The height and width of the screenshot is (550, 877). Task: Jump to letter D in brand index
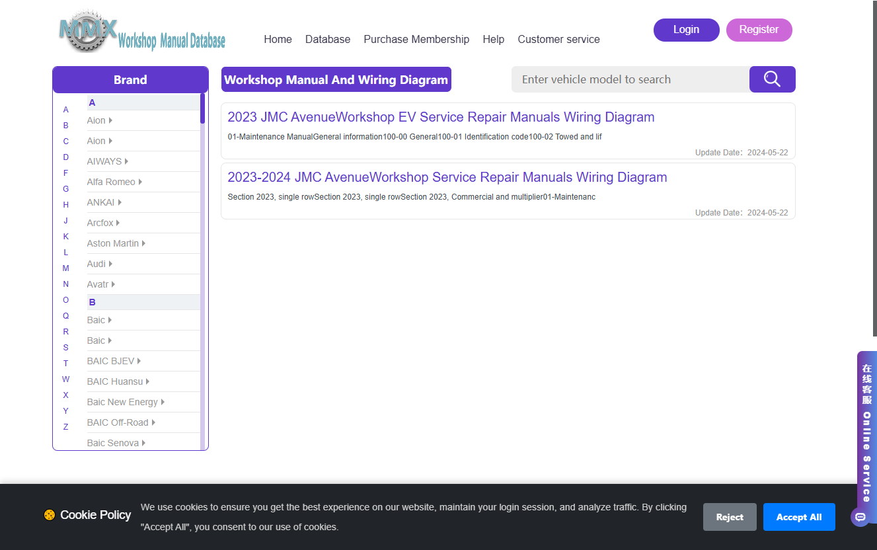point(65,157)
